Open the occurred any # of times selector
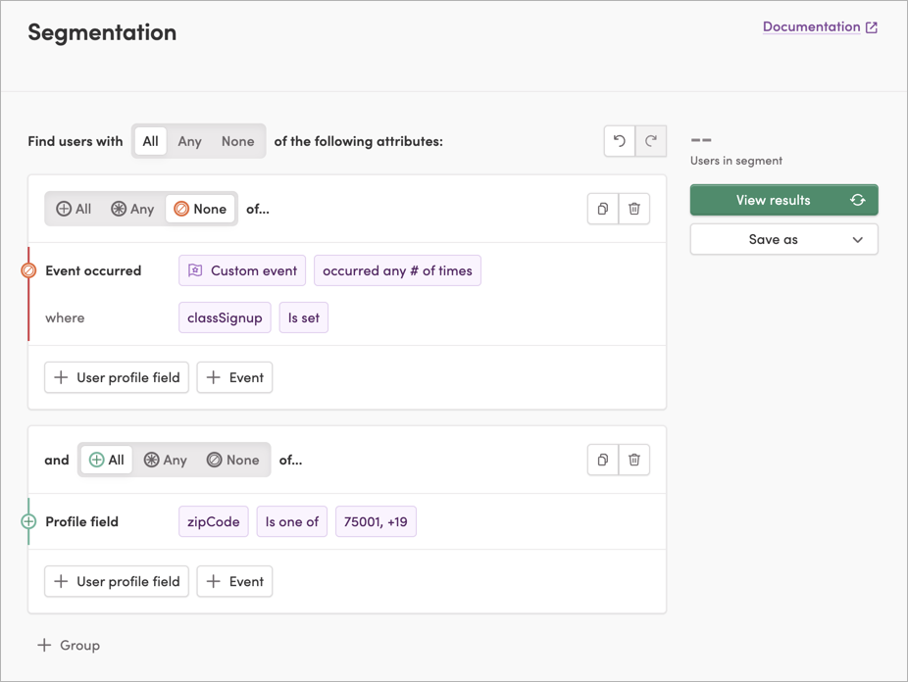 click(397, 270)
